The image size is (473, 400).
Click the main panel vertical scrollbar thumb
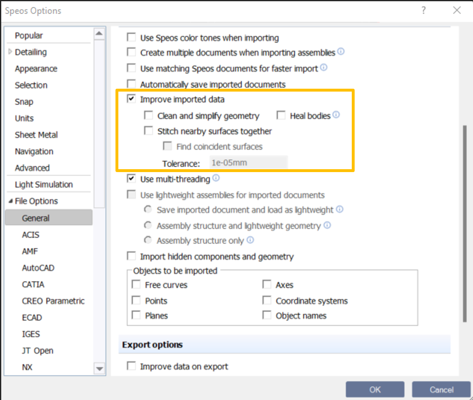(x=465, y=224)
